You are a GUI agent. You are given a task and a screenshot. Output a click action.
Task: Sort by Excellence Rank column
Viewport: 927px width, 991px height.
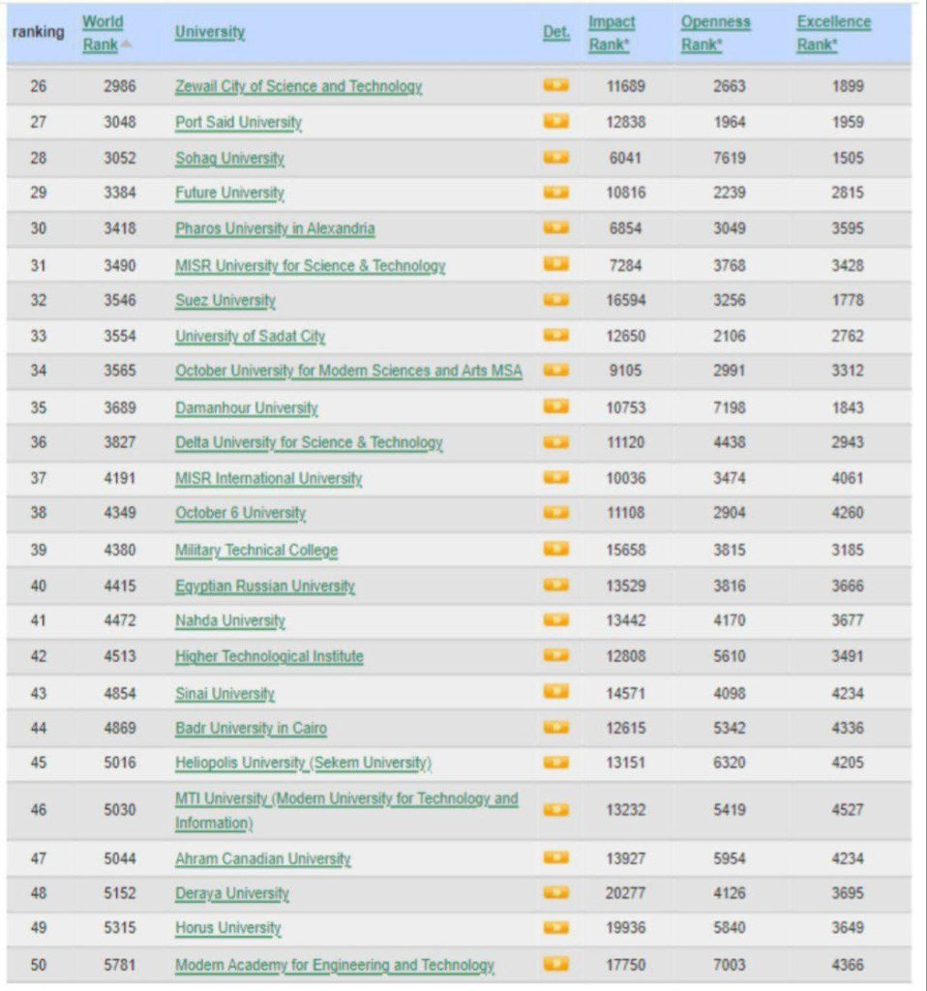(x=833, y=33)
